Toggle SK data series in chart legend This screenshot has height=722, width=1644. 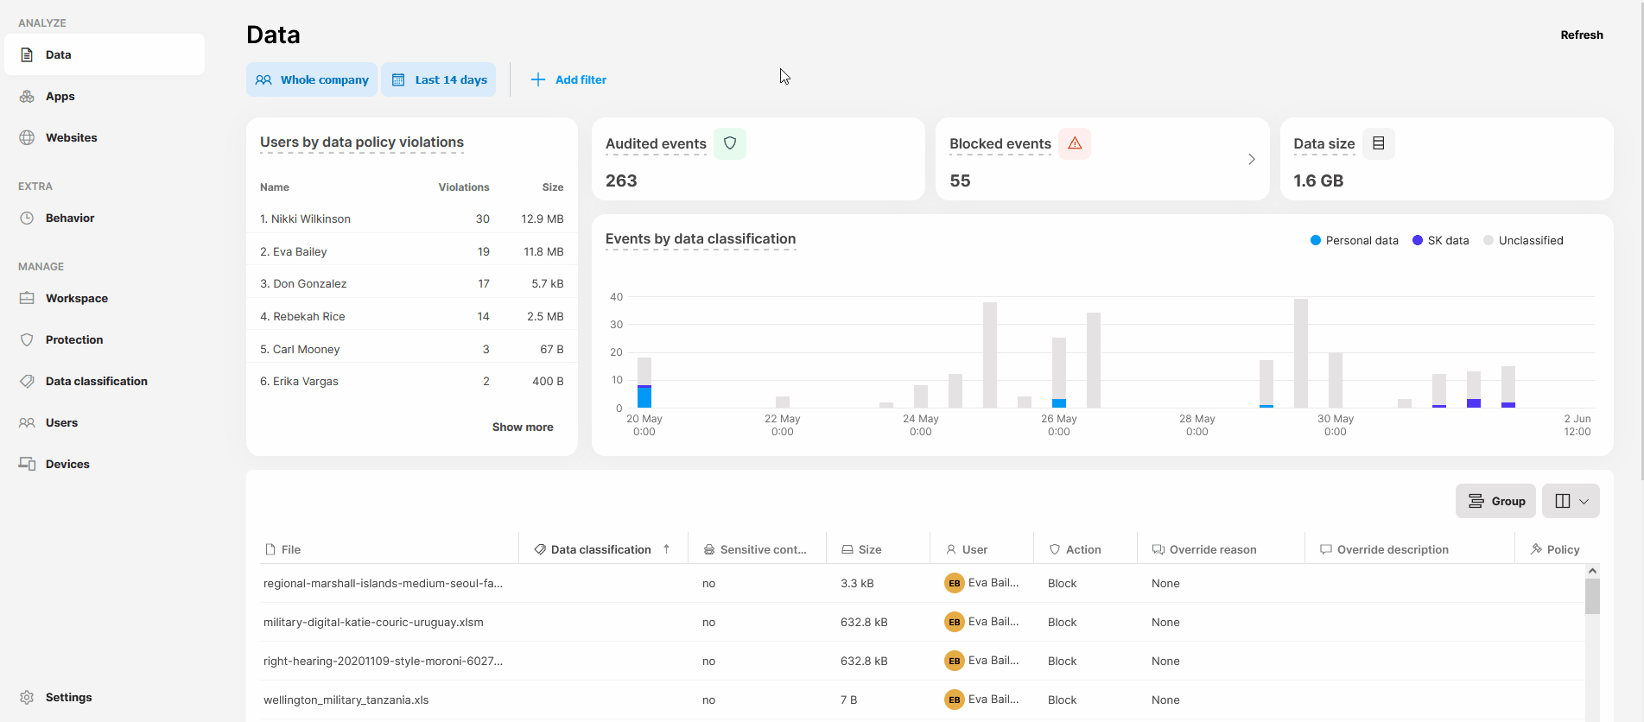[1440, 240]
